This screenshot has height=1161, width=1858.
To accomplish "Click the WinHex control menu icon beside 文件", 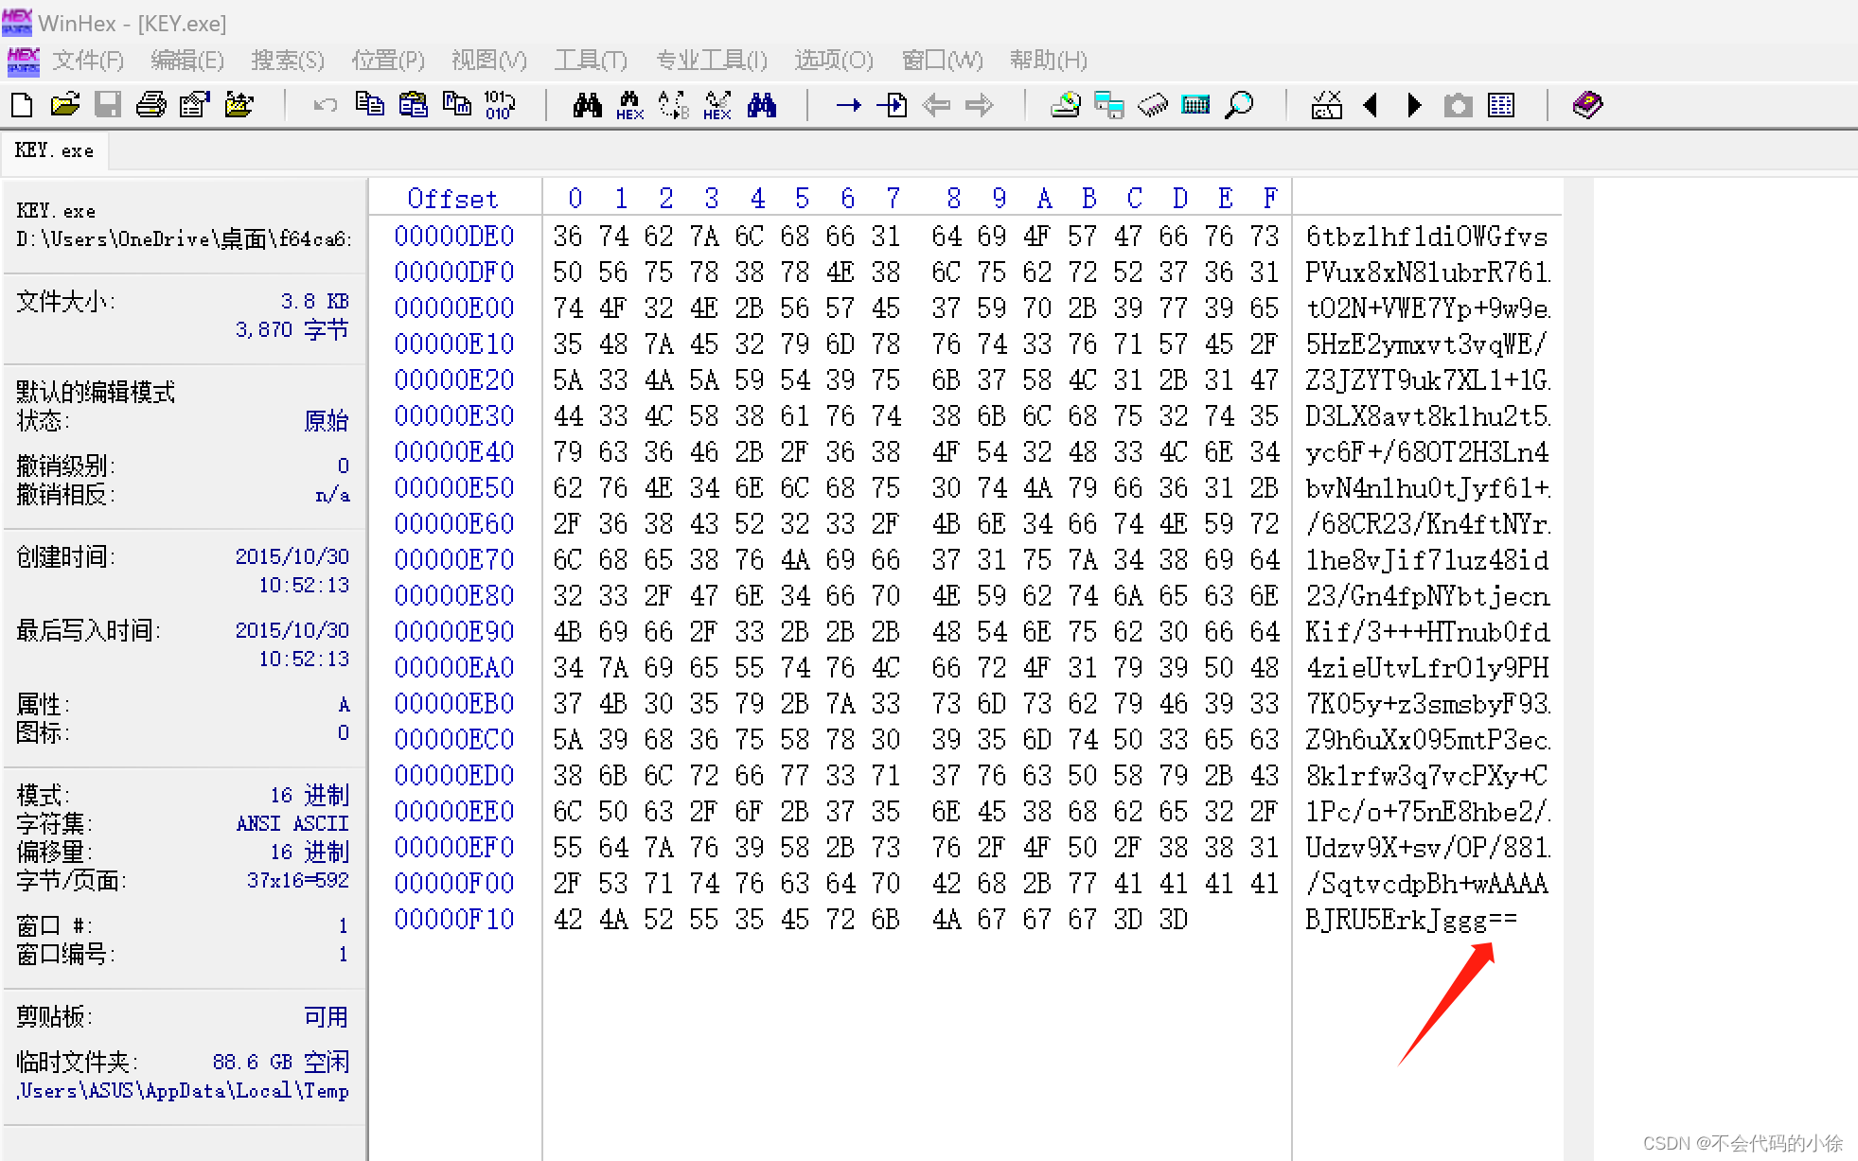I will coord(23,61).
